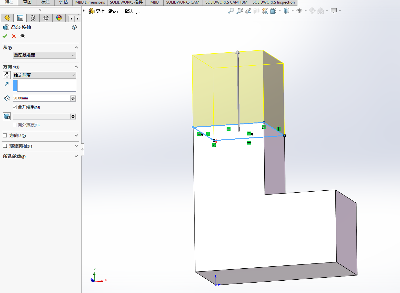Collapse the 方向 1 section
This screenshot has width=400, height=293.
point(76,67)
